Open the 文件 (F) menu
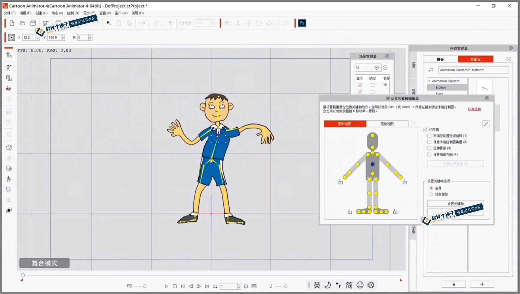Screen dimensions: 520x294 click(x=10, y=13)
